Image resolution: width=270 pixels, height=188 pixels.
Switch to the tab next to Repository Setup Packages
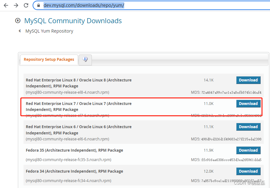click(85, 60)
